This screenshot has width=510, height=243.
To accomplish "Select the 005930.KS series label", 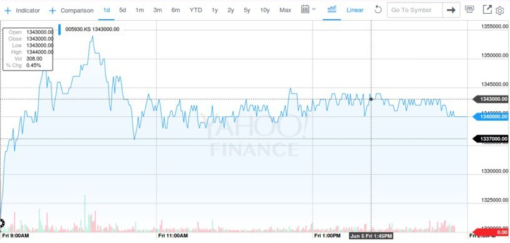I will tap(92, 29).
